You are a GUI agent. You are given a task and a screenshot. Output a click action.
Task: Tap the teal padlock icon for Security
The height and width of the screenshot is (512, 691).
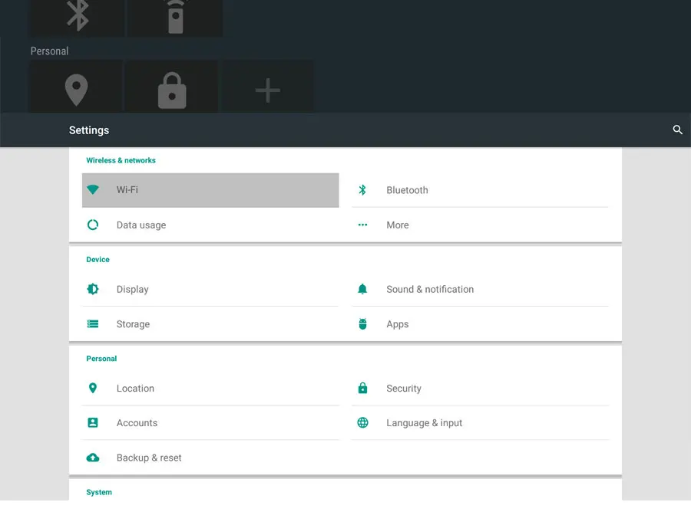point(362,388)
